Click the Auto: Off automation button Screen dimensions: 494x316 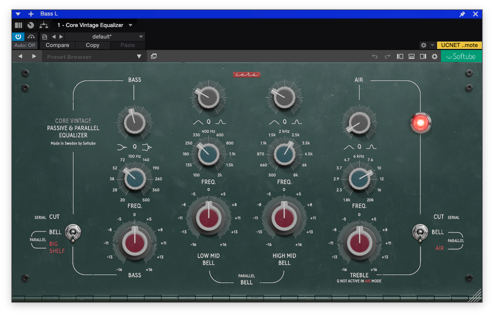[24, 45]
